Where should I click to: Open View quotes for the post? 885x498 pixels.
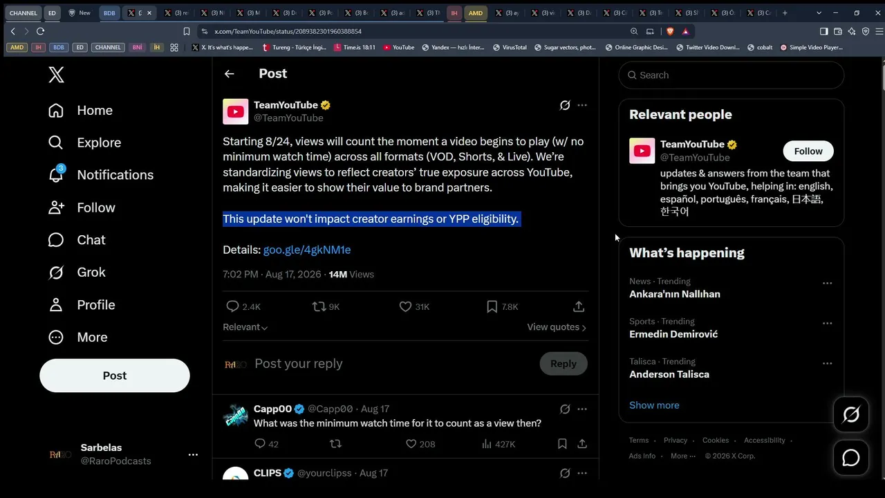557,327
